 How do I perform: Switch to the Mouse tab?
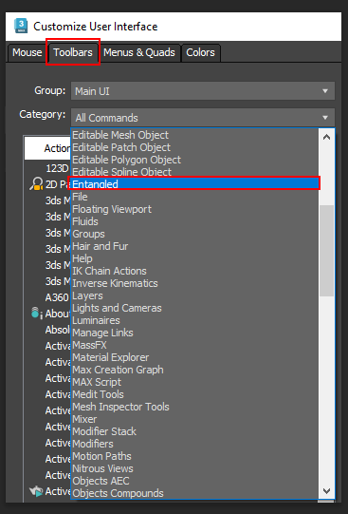click(27, 52)
